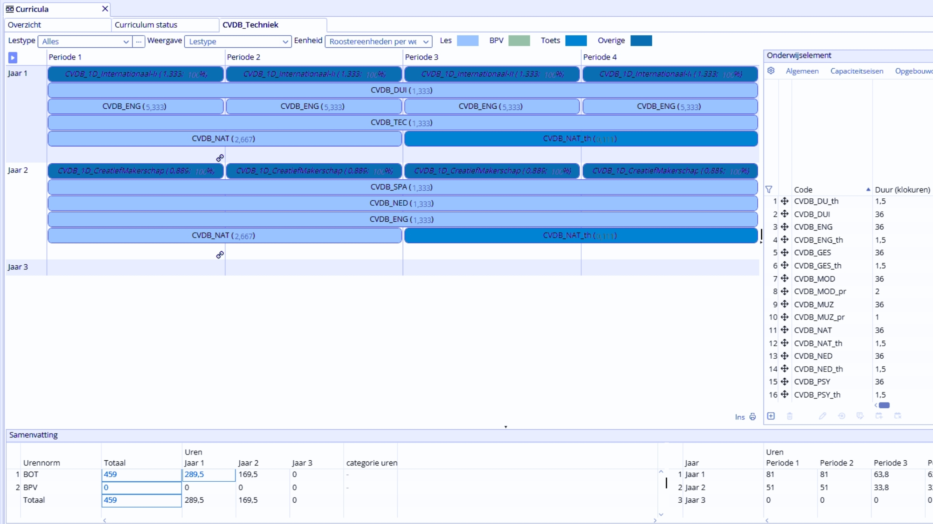933x524 pixels.
Task: Click move handle of CVDB_PSY_th row
Action: pyautogui.click(x=785, y=394)
